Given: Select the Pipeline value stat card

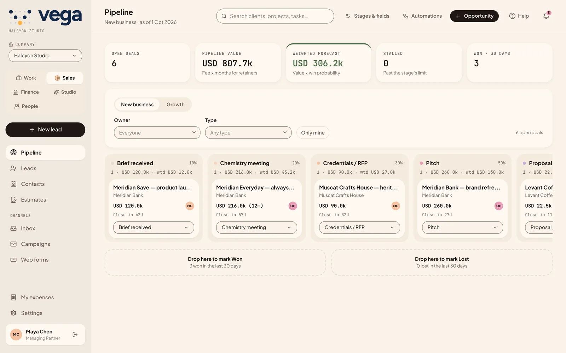Looking at the screenshot, I should point(238,63).
